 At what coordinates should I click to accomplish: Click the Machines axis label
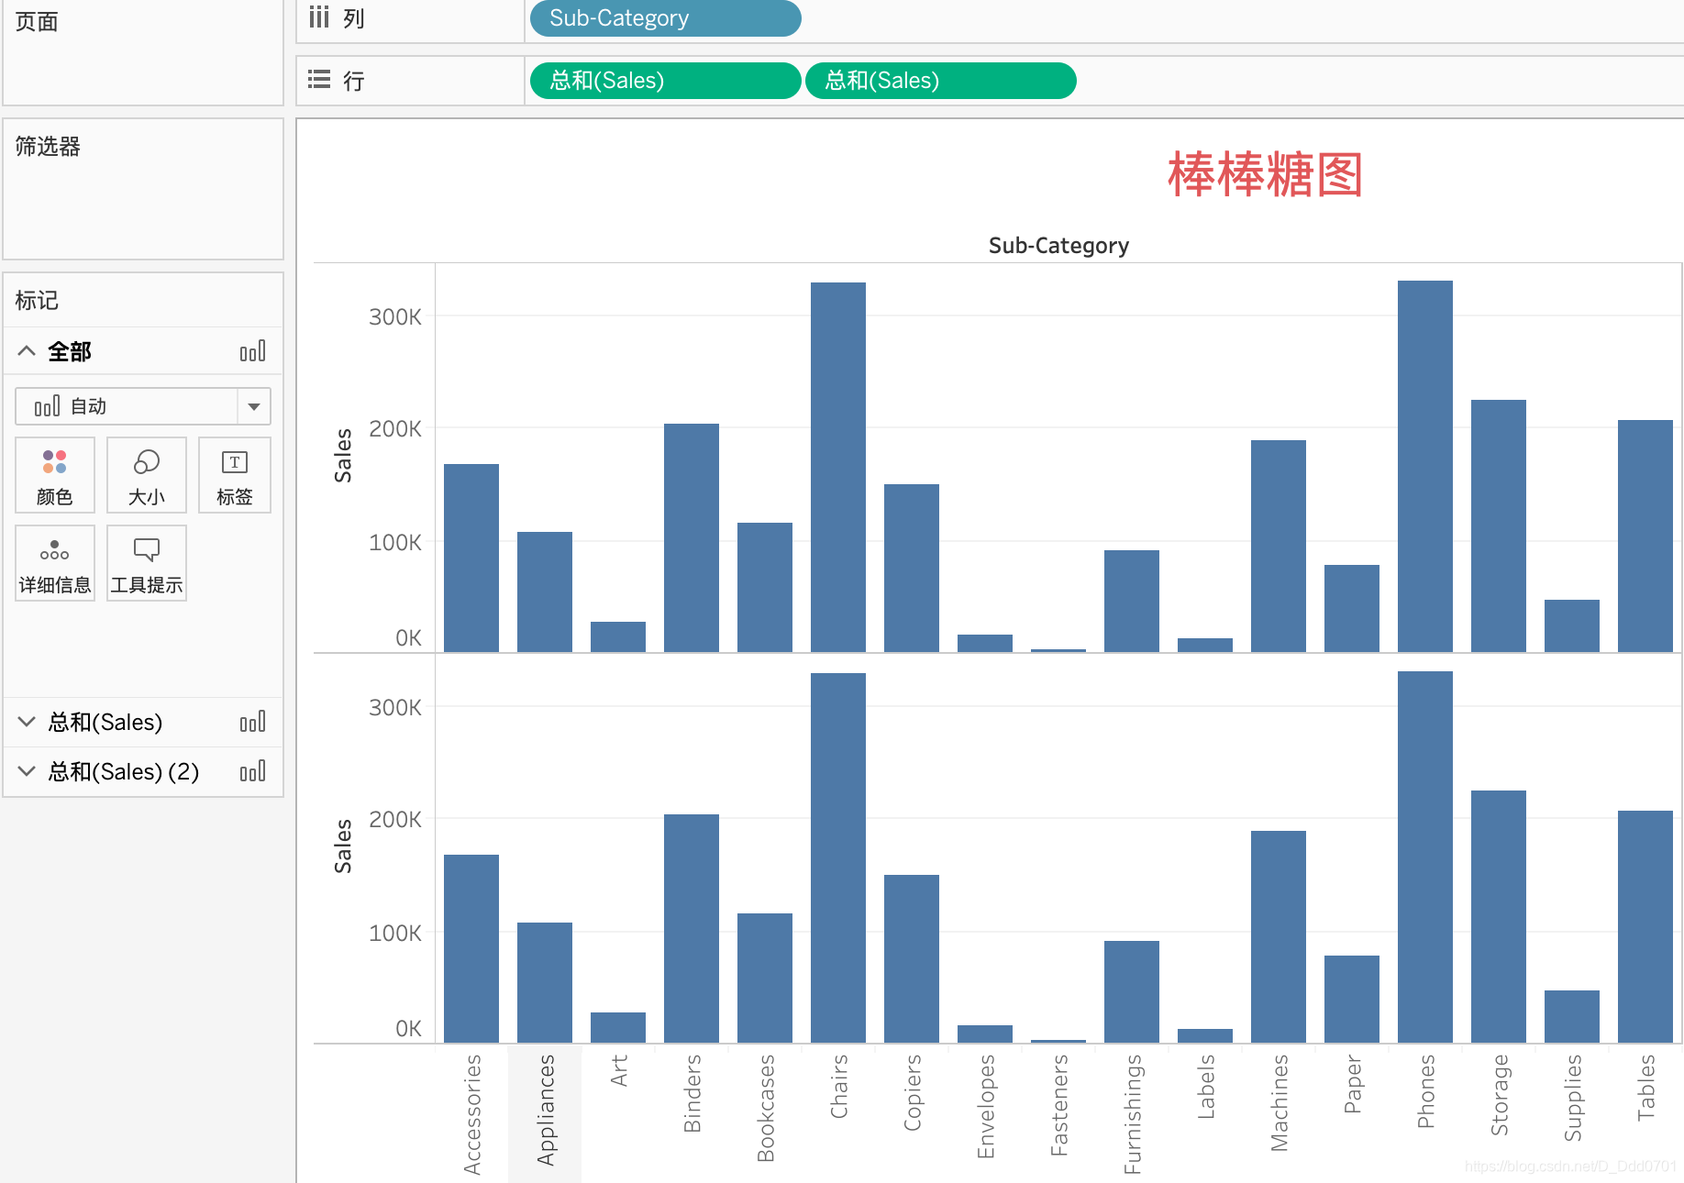click(1280, 1102)
